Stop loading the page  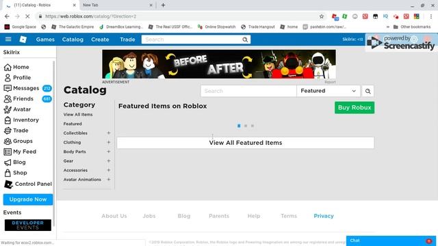click(27, 16)
